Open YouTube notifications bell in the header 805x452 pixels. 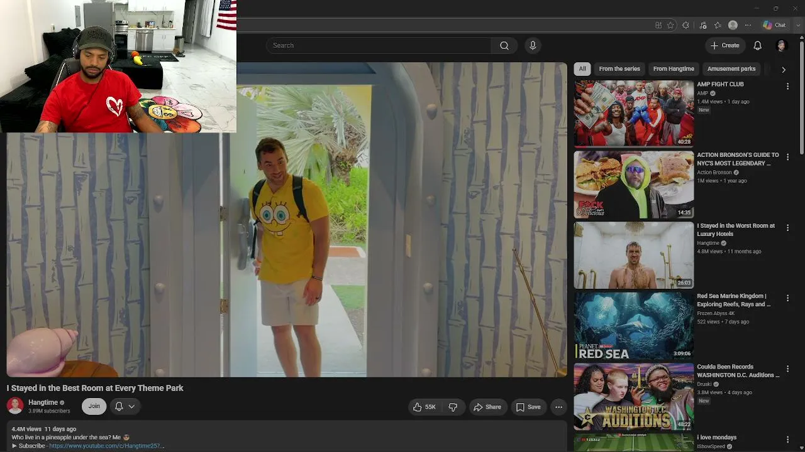click(758, 45)
